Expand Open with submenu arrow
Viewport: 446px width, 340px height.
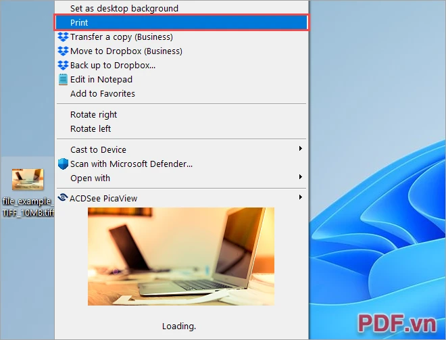click(300, 177)
